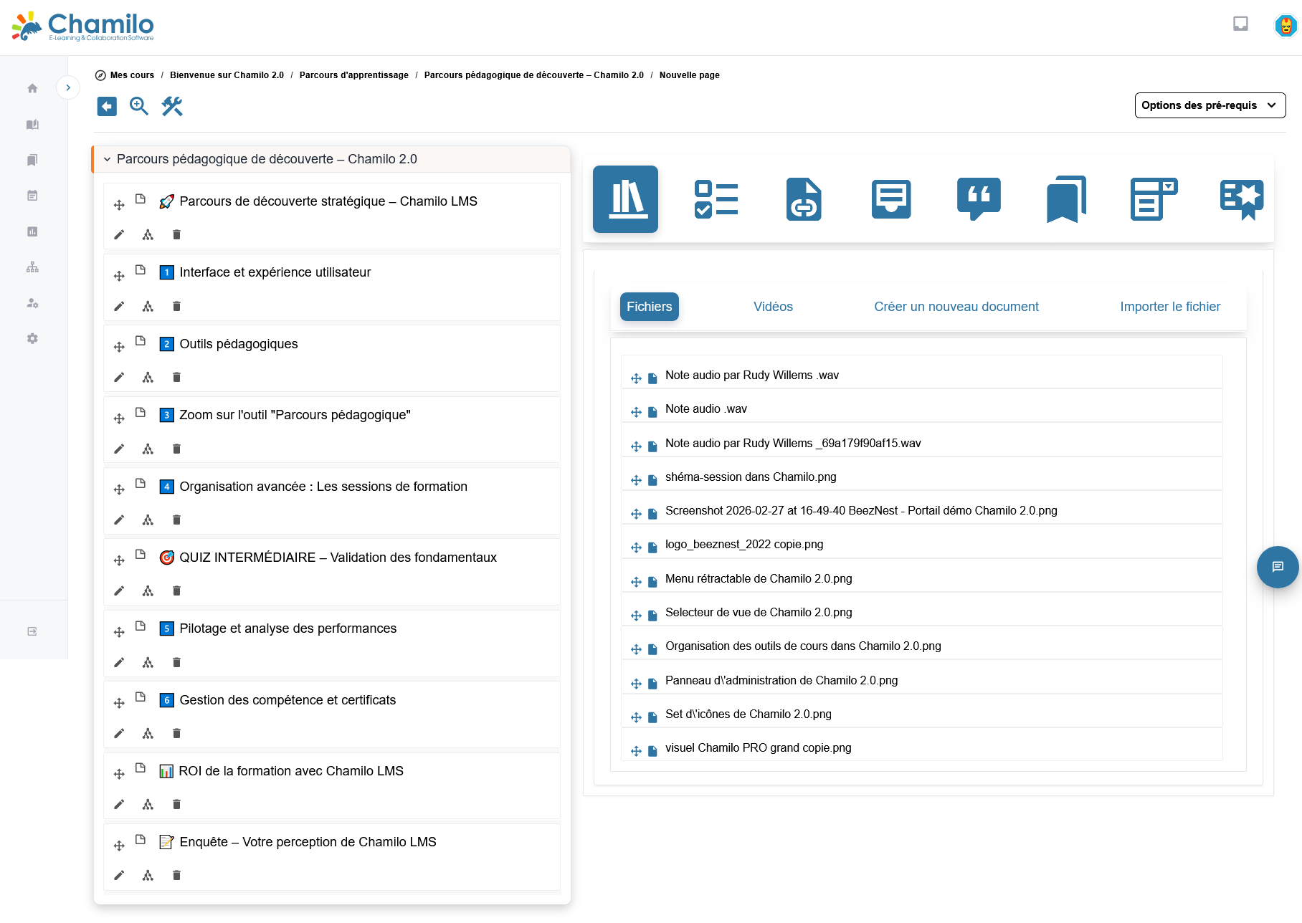Switch to the Fichiers tab
The height and width of the screenshot is (923, 1302).
pos(649,307)
